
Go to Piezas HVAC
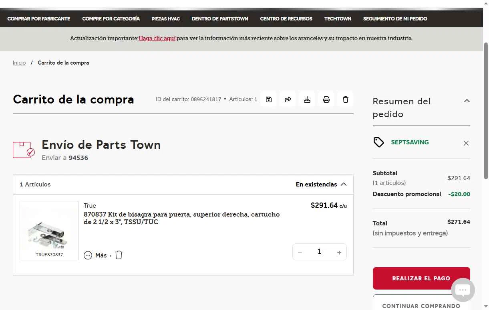pos(166,18)
